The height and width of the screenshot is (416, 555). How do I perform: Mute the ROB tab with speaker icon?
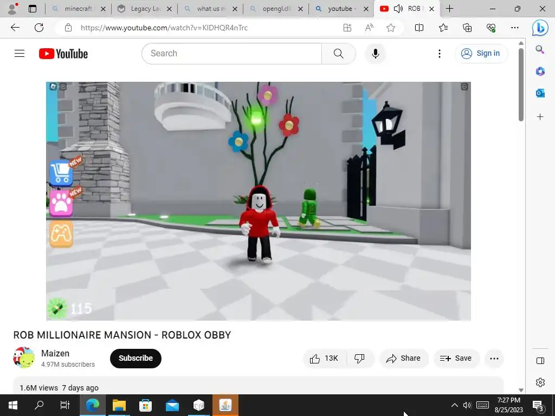pyautogui.click(x=398, y=9)
